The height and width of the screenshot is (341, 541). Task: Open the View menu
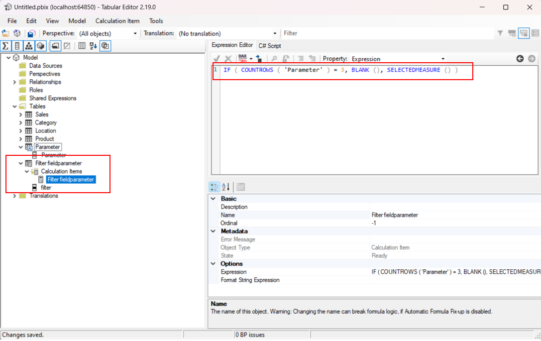[x=52, y=21]
